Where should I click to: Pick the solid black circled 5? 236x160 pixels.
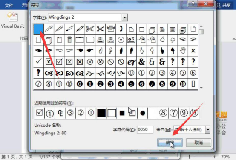[x=131, y=84]
